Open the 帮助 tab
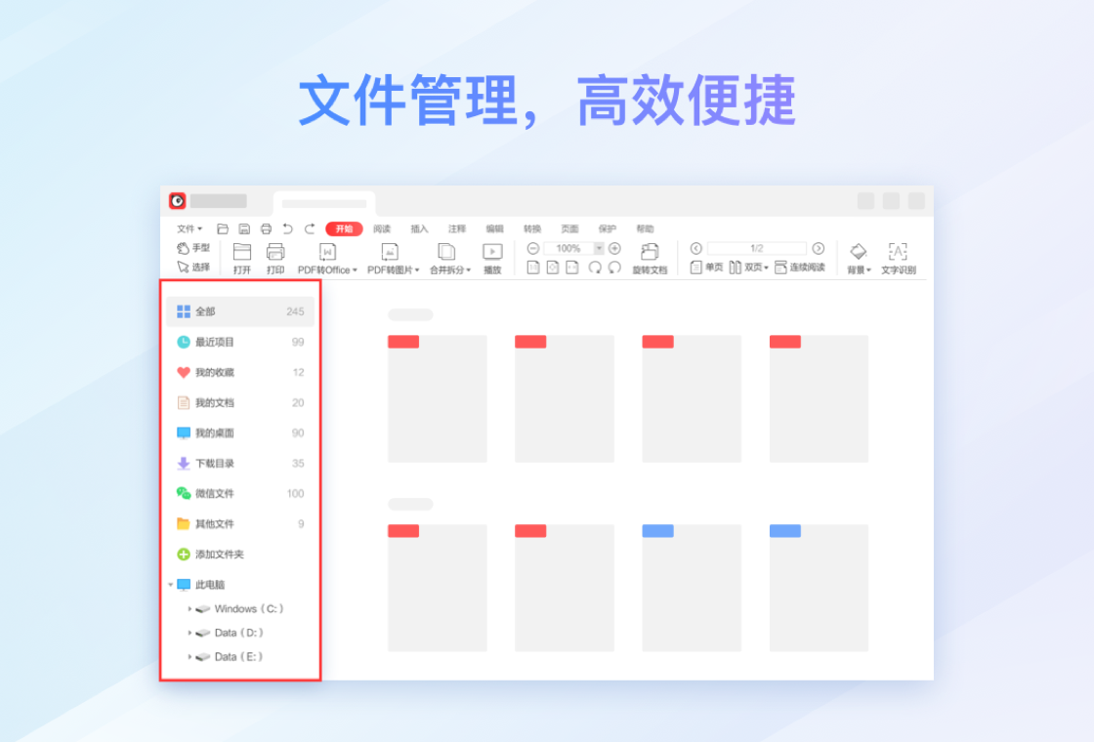Image resolution: width=1094 pixels, height=742 pixels. click(646, 228)
